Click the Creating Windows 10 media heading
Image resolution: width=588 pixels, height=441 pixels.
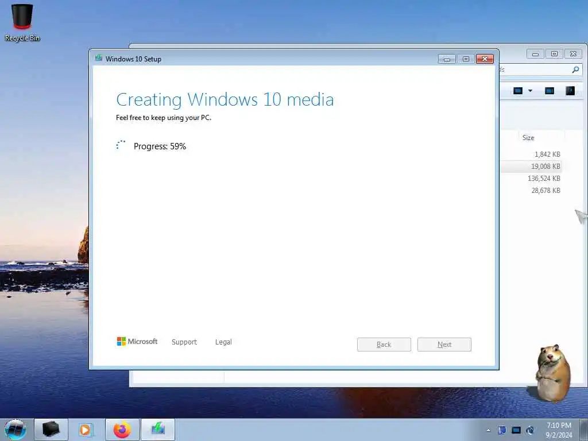tap(225, 100)
